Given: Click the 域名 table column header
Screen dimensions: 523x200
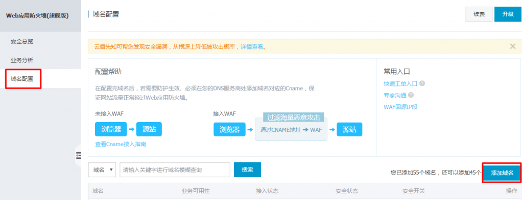Looking at the screenshot, I should click(98, 191).
